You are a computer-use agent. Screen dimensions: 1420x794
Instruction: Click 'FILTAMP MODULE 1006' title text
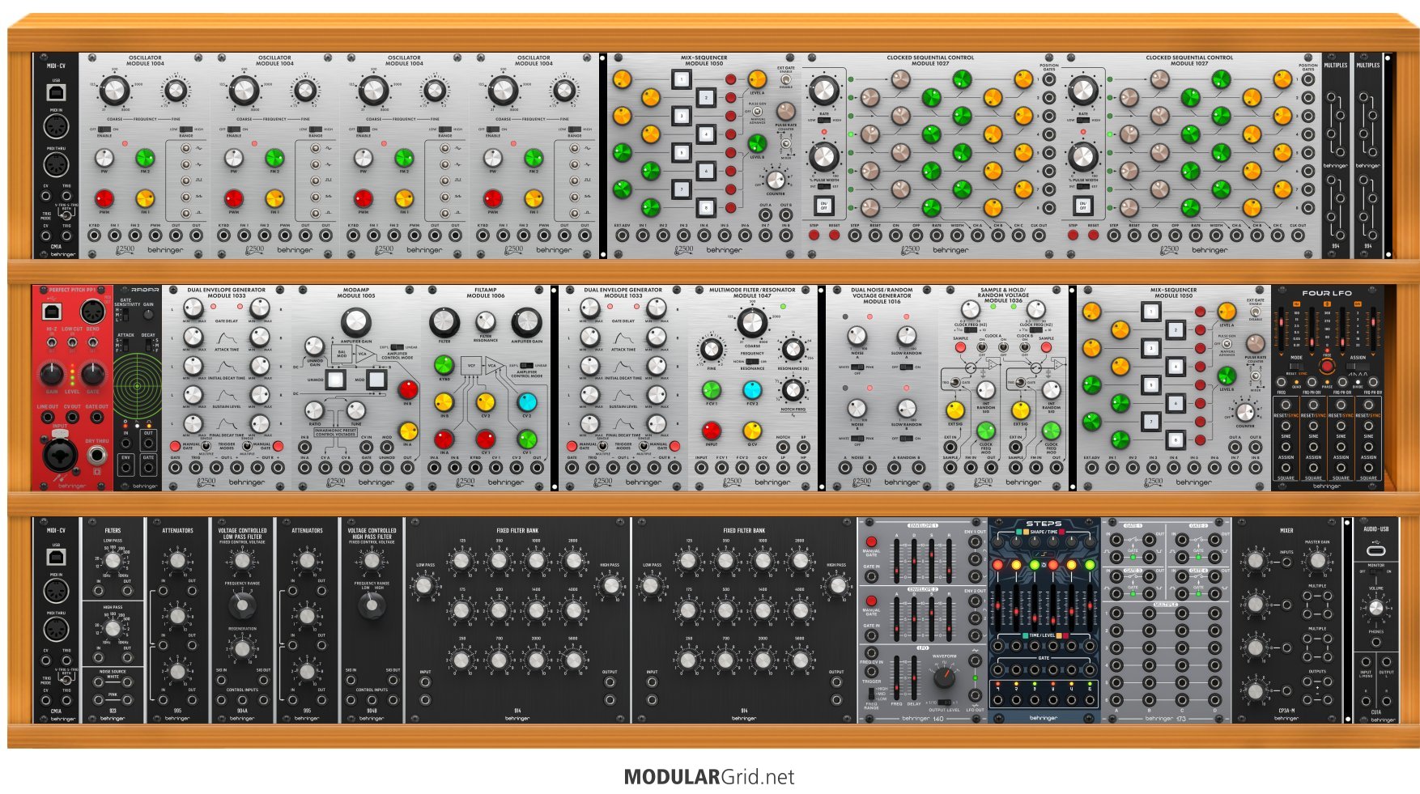pyautogui.click(x=486, y=292)
